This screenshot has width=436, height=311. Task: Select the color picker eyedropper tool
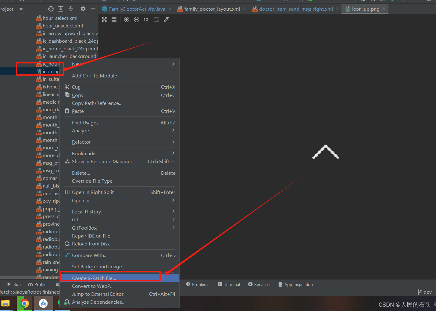point(166,19)
